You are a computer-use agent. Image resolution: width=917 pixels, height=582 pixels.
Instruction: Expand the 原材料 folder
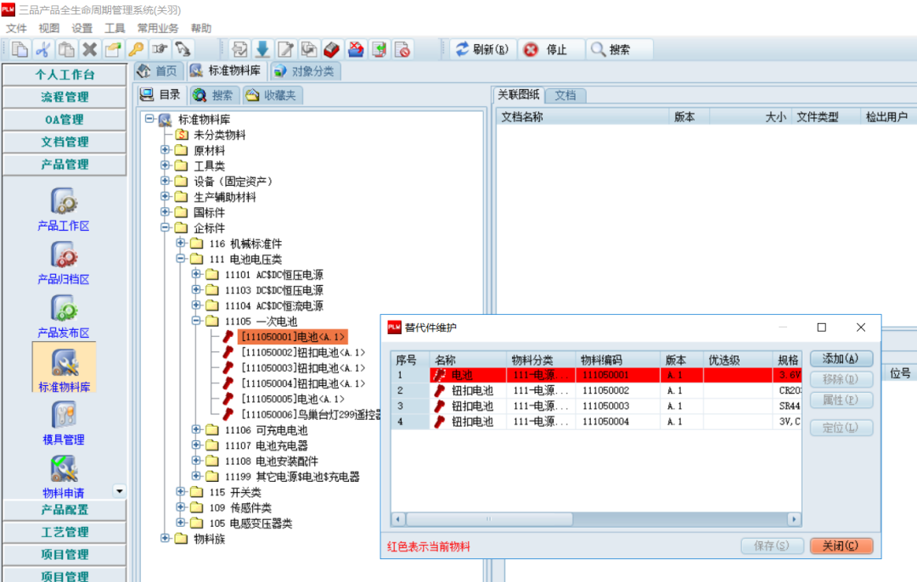point(166,150)
